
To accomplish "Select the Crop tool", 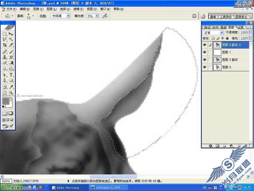I will [5, 45].
